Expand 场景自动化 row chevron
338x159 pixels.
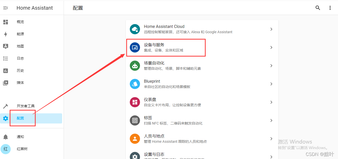tap(271, 66)
